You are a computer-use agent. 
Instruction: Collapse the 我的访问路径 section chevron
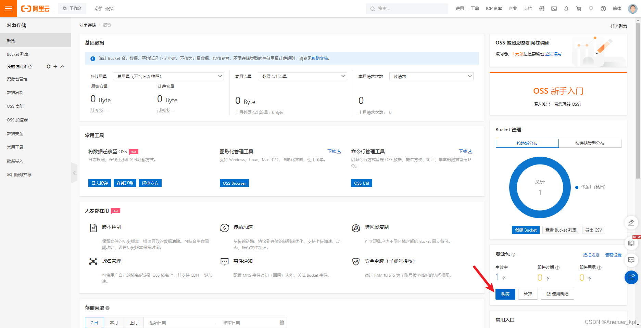(x=62, y=66)
